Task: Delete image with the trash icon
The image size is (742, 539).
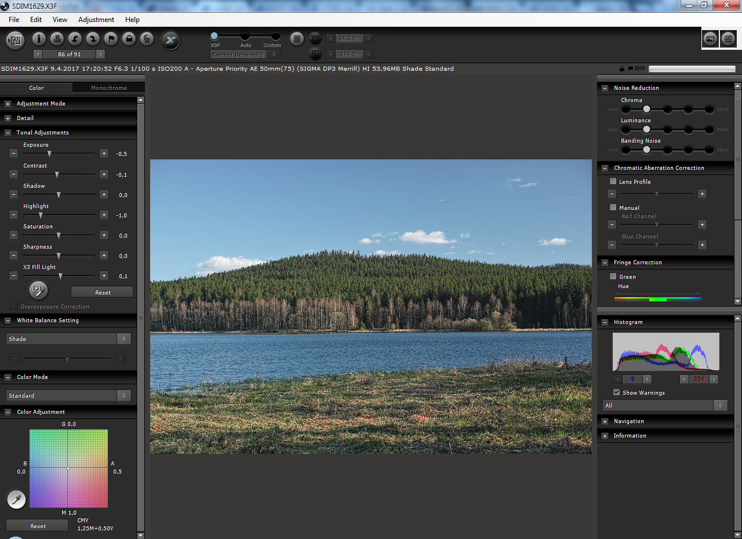Action: (x=147, y=39)
